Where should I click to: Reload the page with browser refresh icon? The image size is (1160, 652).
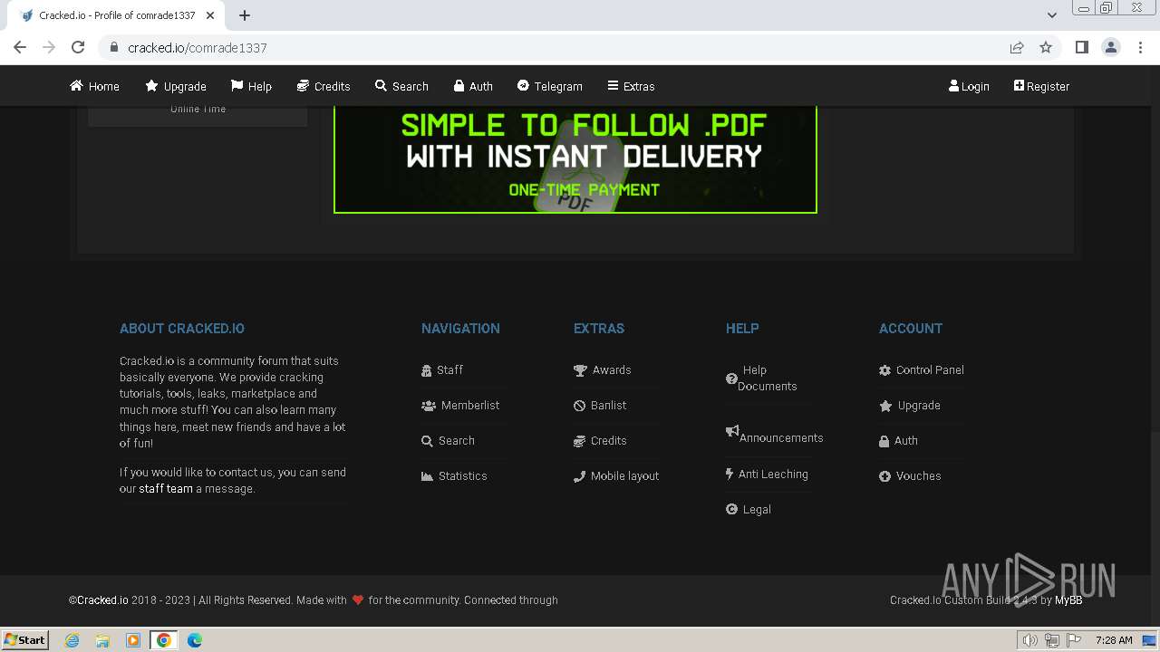pos(78,47)
